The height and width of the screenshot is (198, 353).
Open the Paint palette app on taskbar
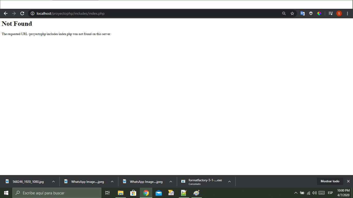[196, 193]
